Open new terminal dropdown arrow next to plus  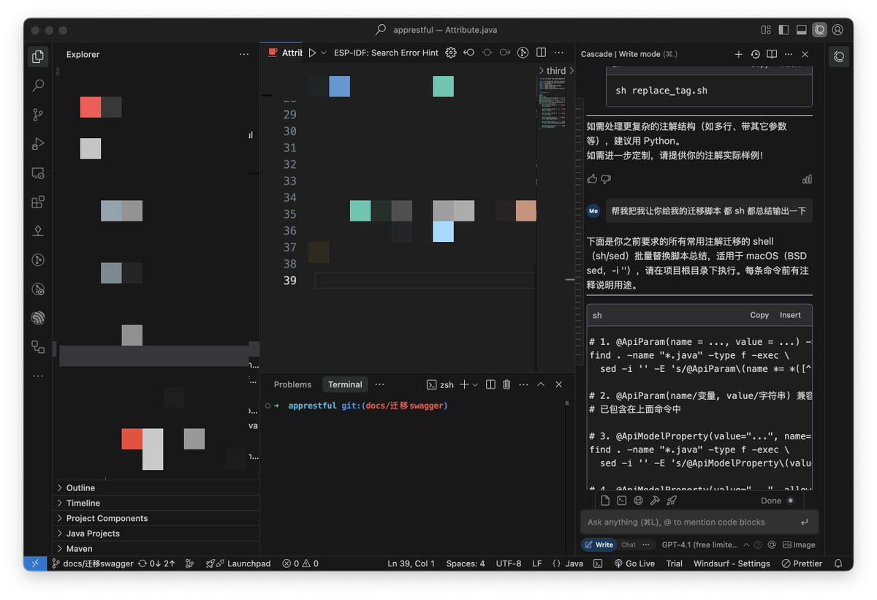point(475,384)
